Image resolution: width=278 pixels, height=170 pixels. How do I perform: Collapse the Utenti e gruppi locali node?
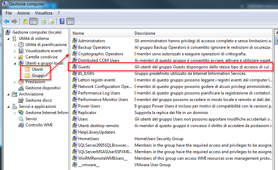tap(15, 63)
